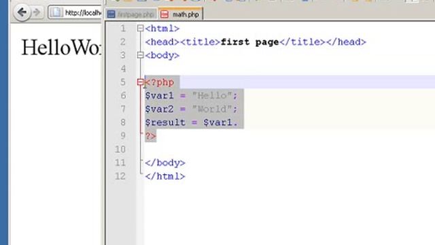Click the browser's forward arrow button
Screen dimensions: 435x245
(37, 12)
